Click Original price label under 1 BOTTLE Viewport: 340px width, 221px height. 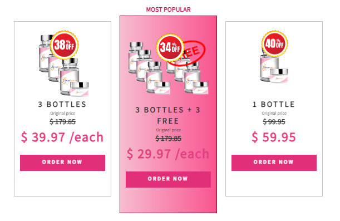click(x=274, y=113)
